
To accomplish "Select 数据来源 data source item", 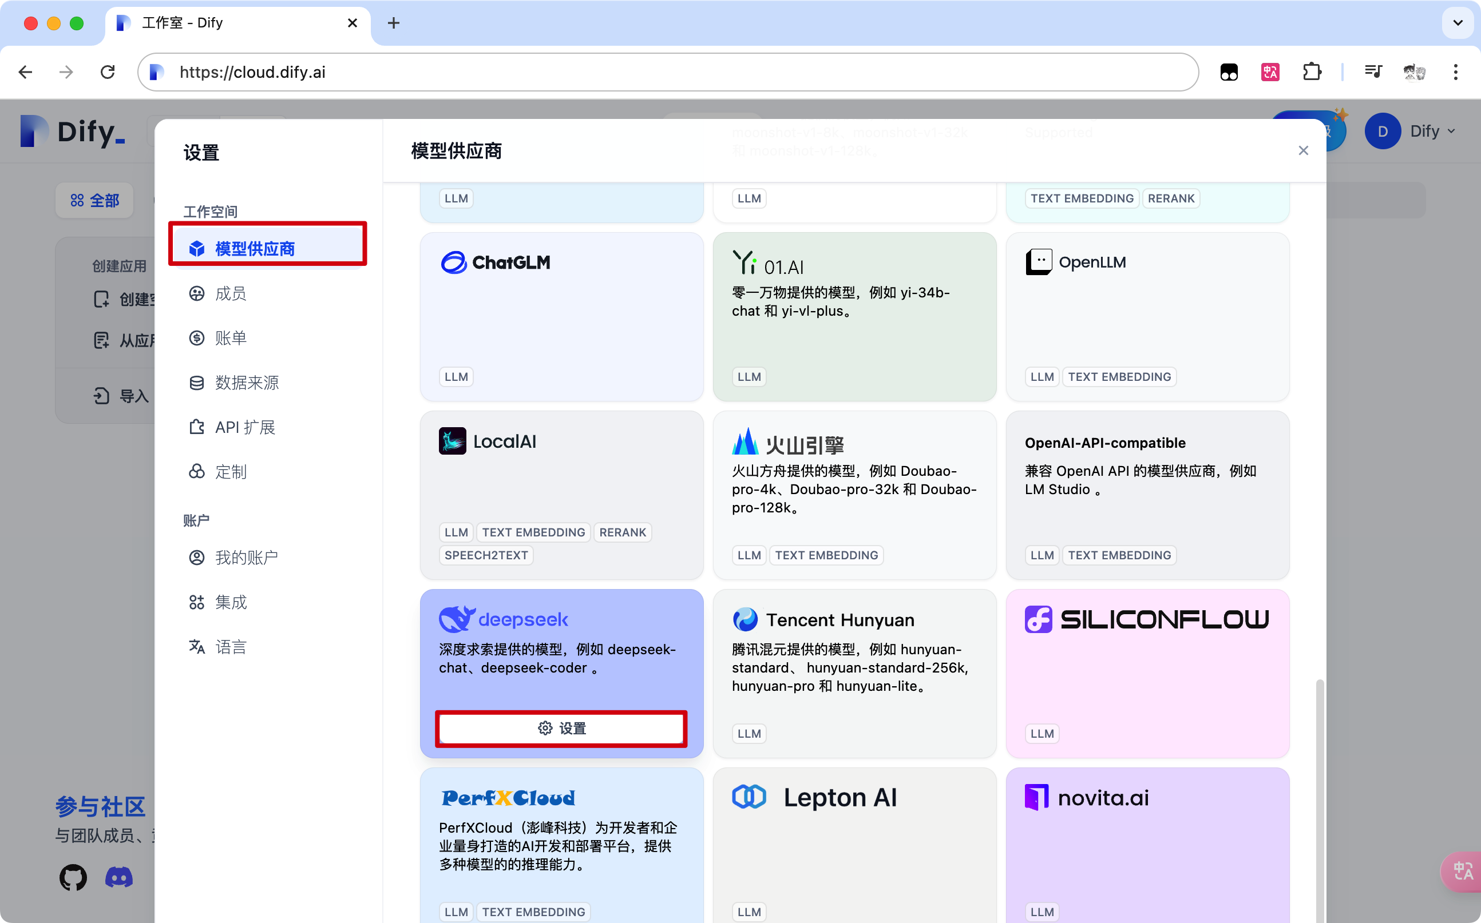I will point(245,383).
